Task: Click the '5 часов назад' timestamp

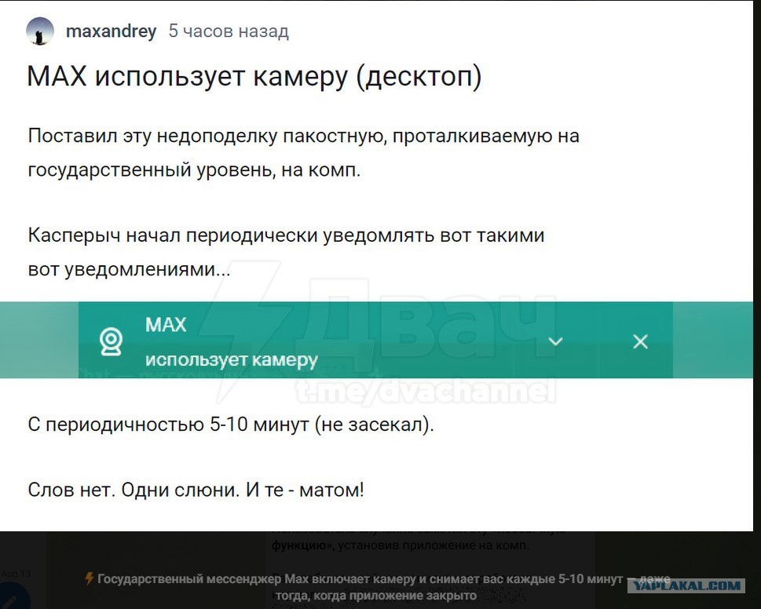Action: coord(229,31)
